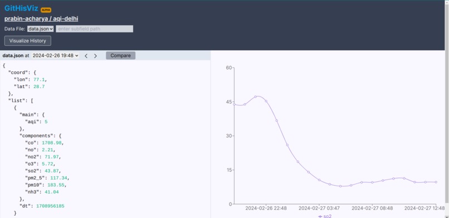Click the "pm2_5" value 117.34
Screen dimensions: 449x218
[x=58, y=178]
